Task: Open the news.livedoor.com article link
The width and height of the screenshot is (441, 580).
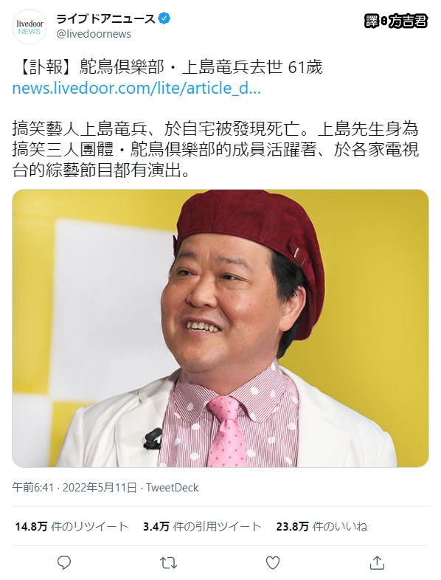Action: pos(136,89)
